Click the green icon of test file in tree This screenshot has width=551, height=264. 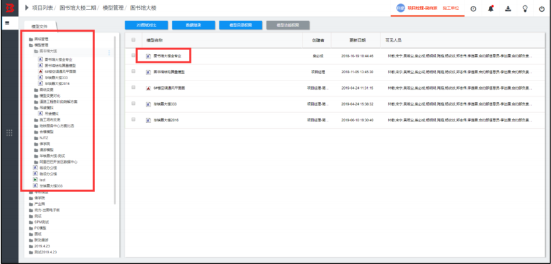(35, 180)
